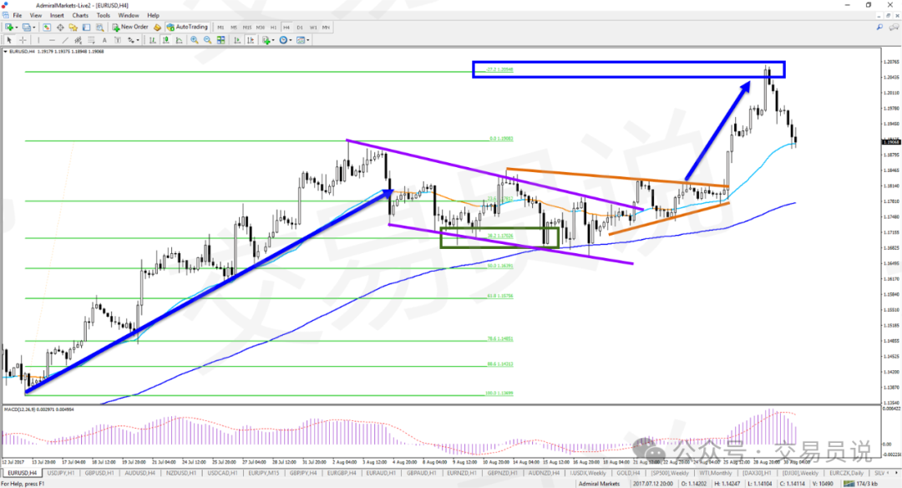
Task: Select the MN timeframe button
Action: (x=327, y=28)
